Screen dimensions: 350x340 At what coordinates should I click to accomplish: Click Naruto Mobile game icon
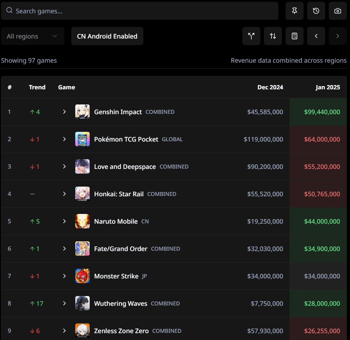click(82, 221)
